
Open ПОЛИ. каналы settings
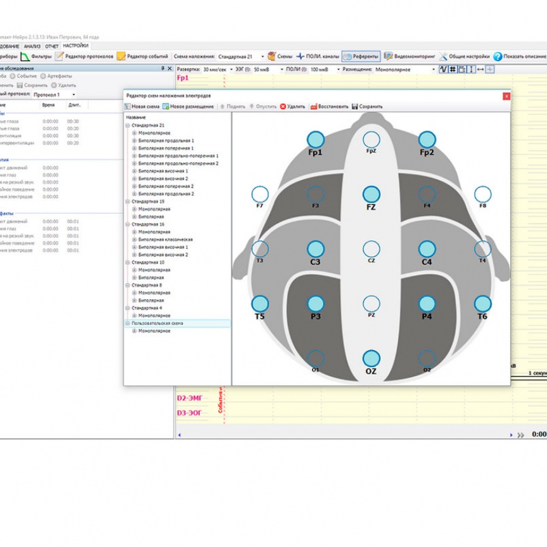click(x=318, y=56)
